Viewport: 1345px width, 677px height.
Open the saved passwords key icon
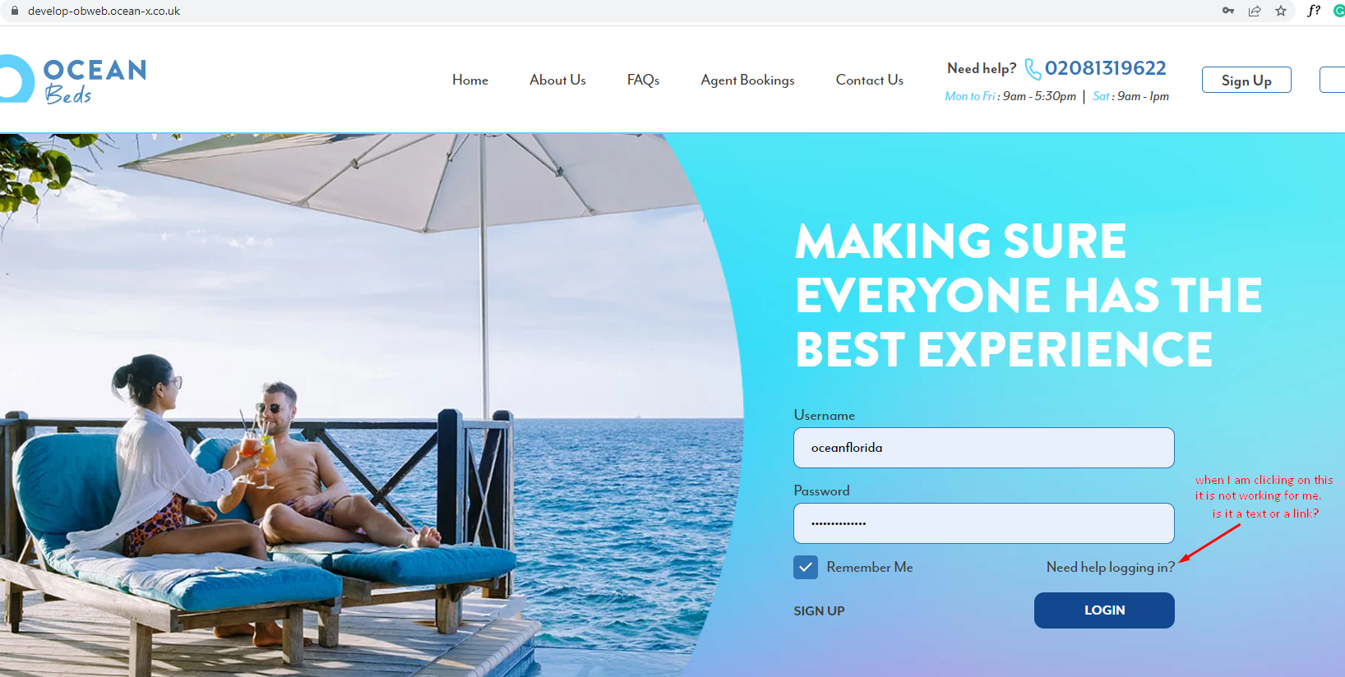click(x=1228, y=11)
